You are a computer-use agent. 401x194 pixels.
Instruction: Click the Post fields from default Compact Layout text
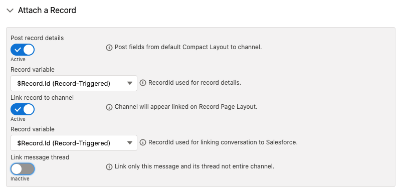coord(188,47)
